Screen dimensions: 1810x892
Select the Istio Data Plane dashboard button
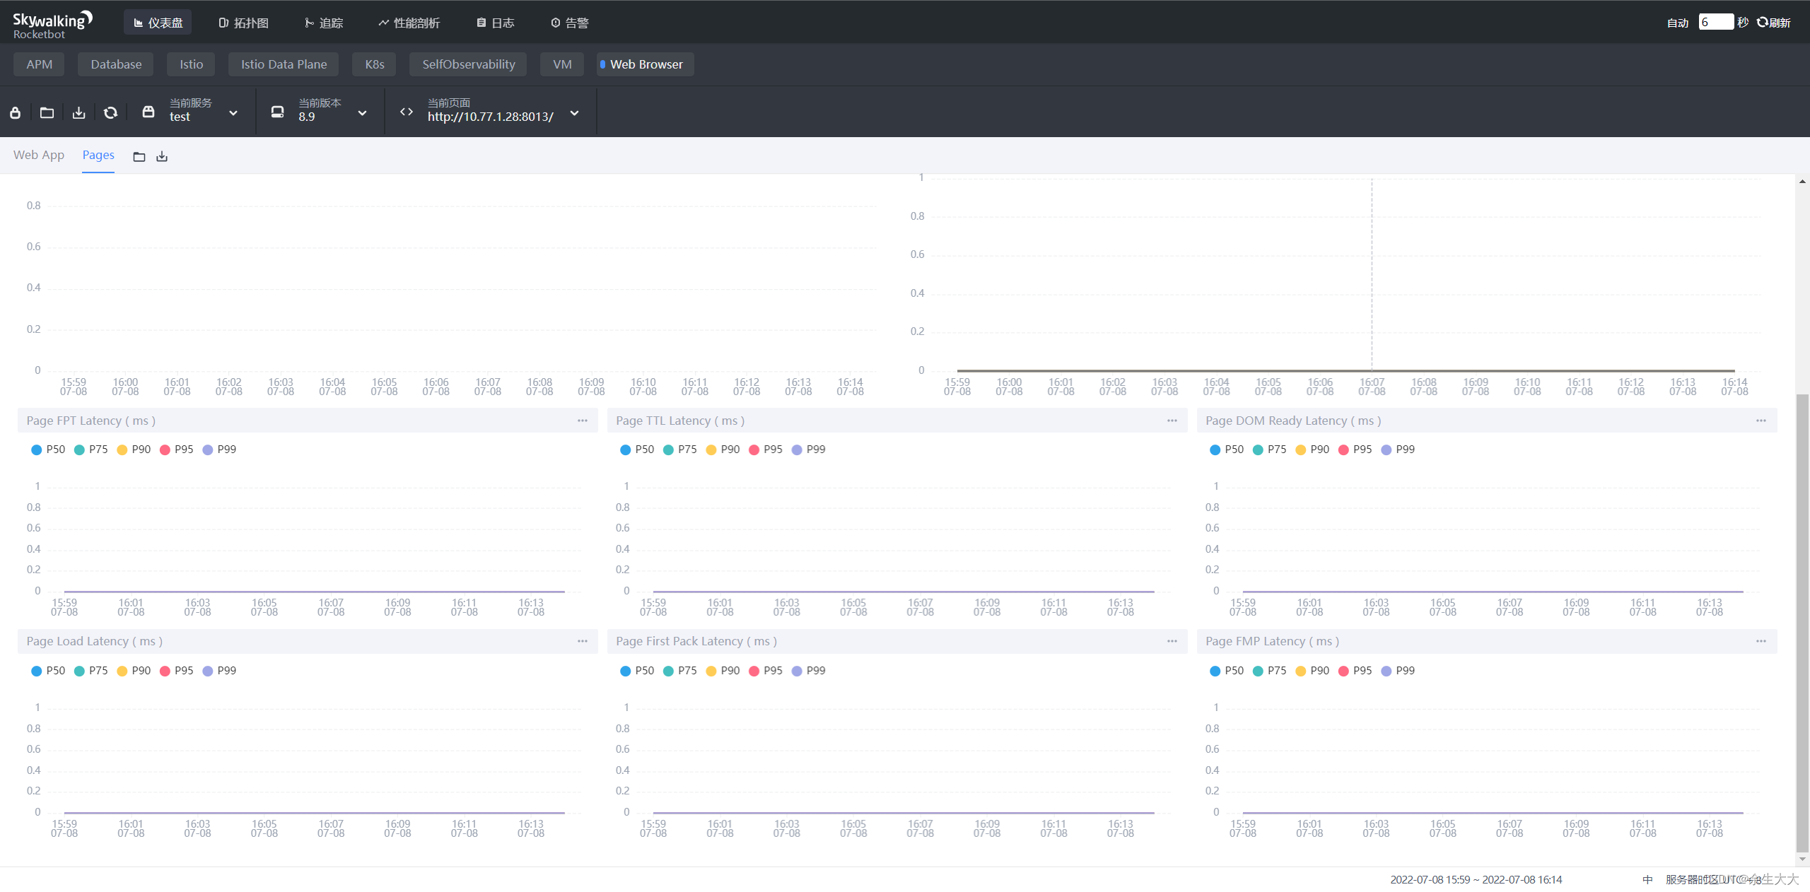284,64
